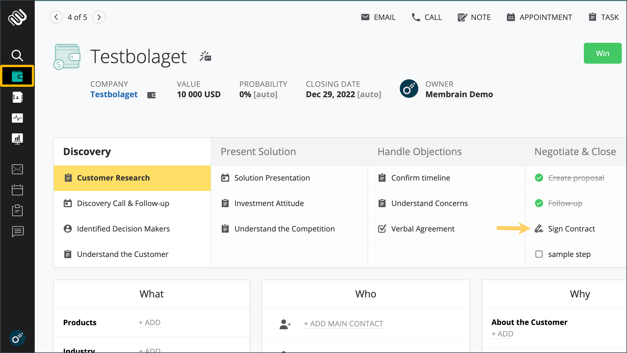Viewport: 627px width, 353px height.
Task: Open the Understand Concerns step
Action: tap(446, 203)
